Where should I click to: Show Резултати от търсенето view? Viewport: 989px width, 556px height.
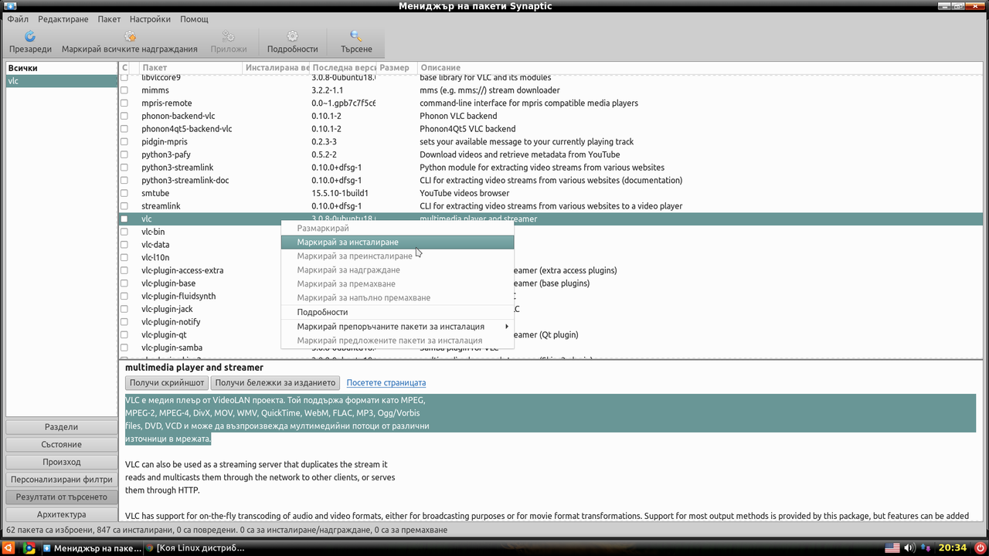61,497
